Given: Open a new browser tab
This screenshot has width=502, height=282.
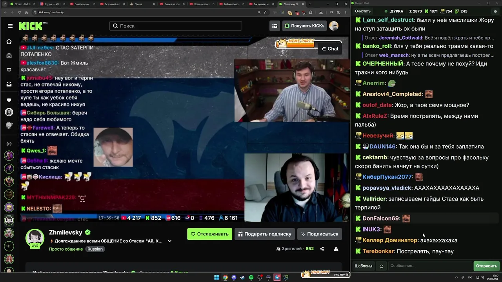Looking at the screenshot, I should coord(310,4).
